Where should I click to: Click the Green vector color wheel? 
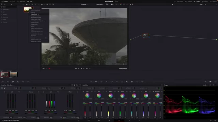click(x=122, y=96)
